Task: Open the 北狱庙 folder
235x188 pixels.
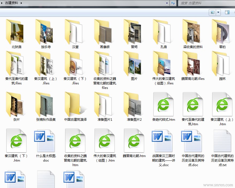Action: 15,32
